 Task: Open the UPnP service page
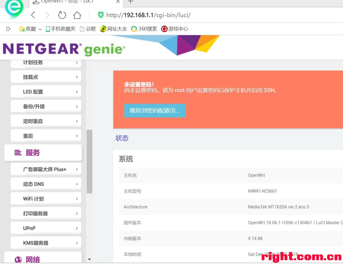[46, 228]
